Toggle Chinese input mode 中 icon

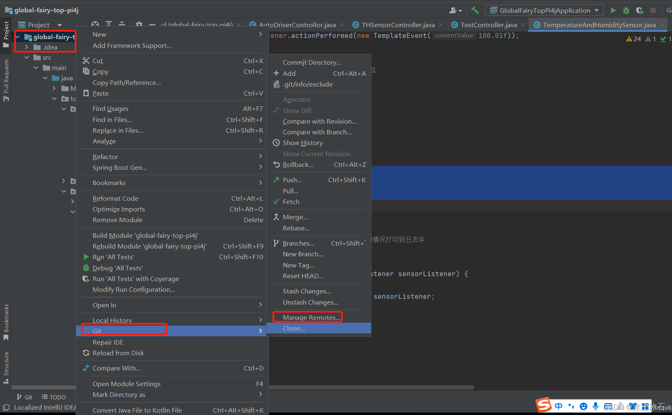(x=559, y=406)
